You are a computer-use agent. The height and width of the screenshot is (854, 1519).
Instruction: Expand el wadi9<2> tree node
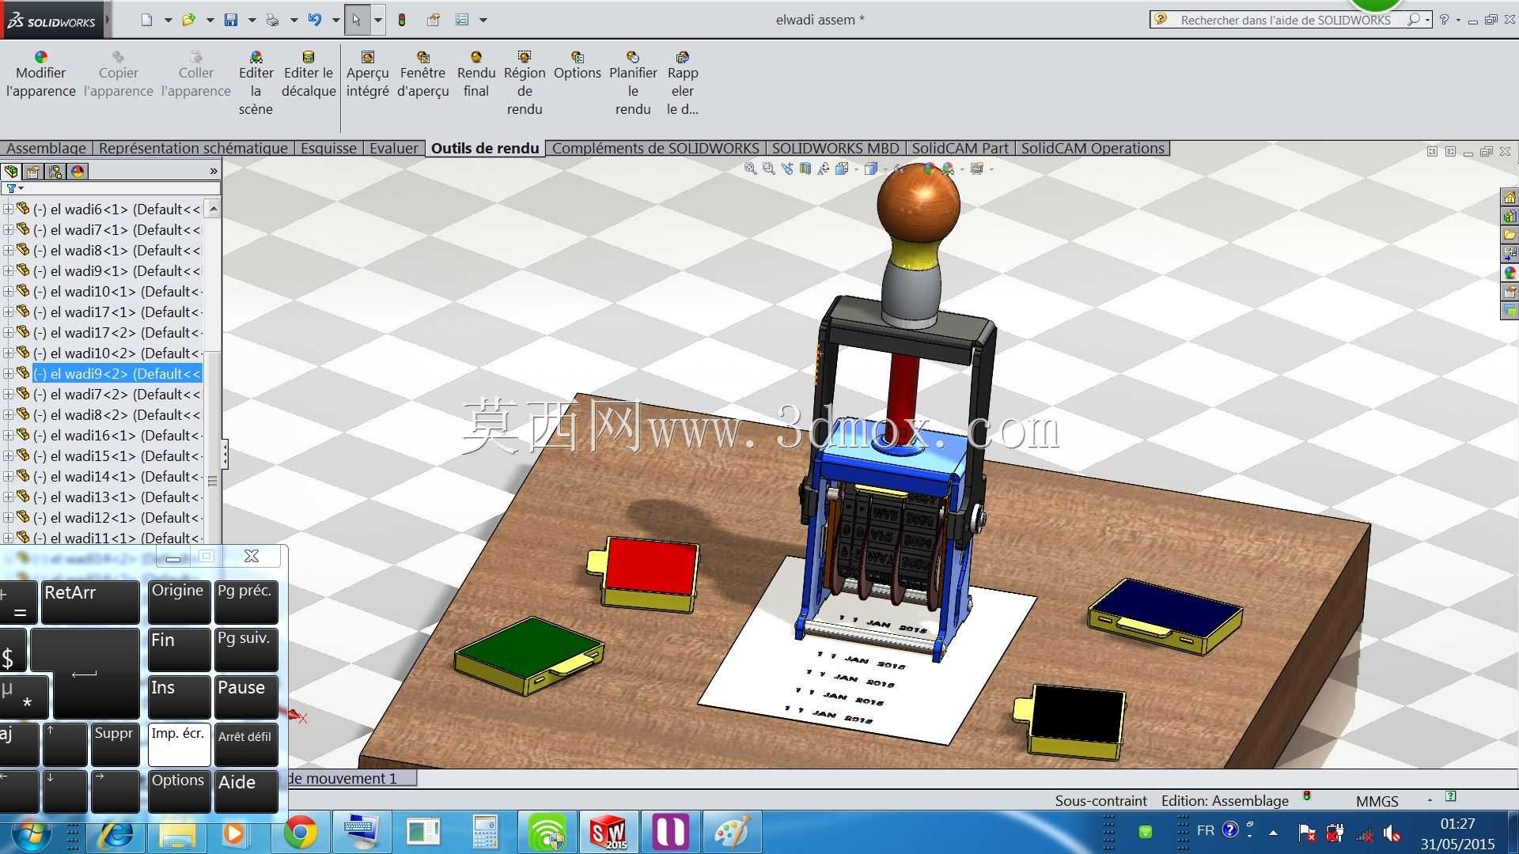click(x=8, y=374)
